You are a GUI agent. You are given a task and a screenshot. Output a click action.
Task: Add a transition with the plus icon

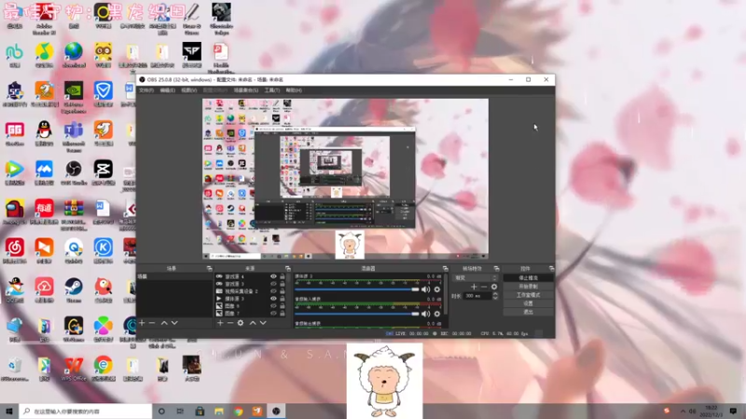[x=474, y=287]
